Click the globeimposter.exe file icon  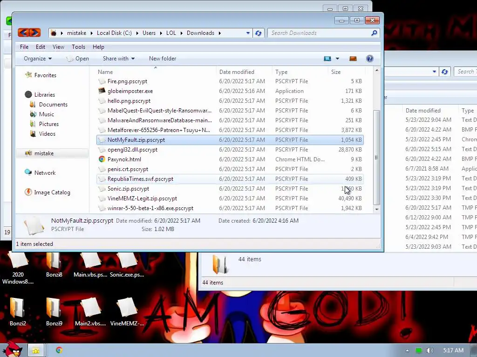pos(102,91)
